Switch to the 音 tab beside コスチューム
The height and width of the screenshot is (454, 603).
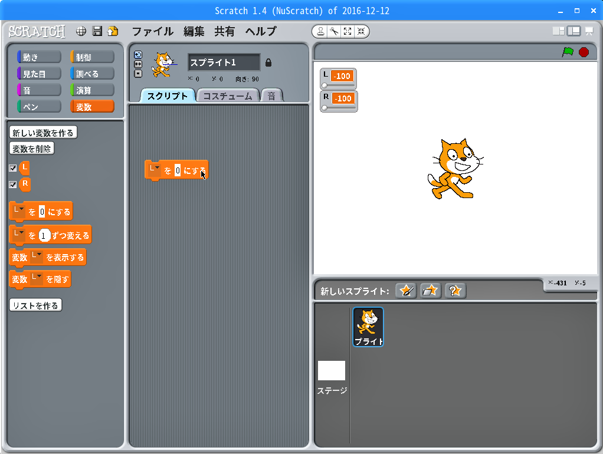(271, 96)
